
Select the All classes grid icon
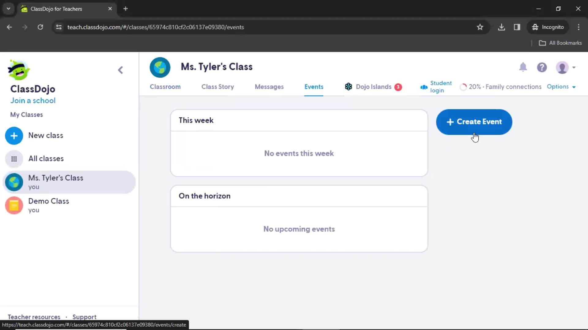point(14,158)
